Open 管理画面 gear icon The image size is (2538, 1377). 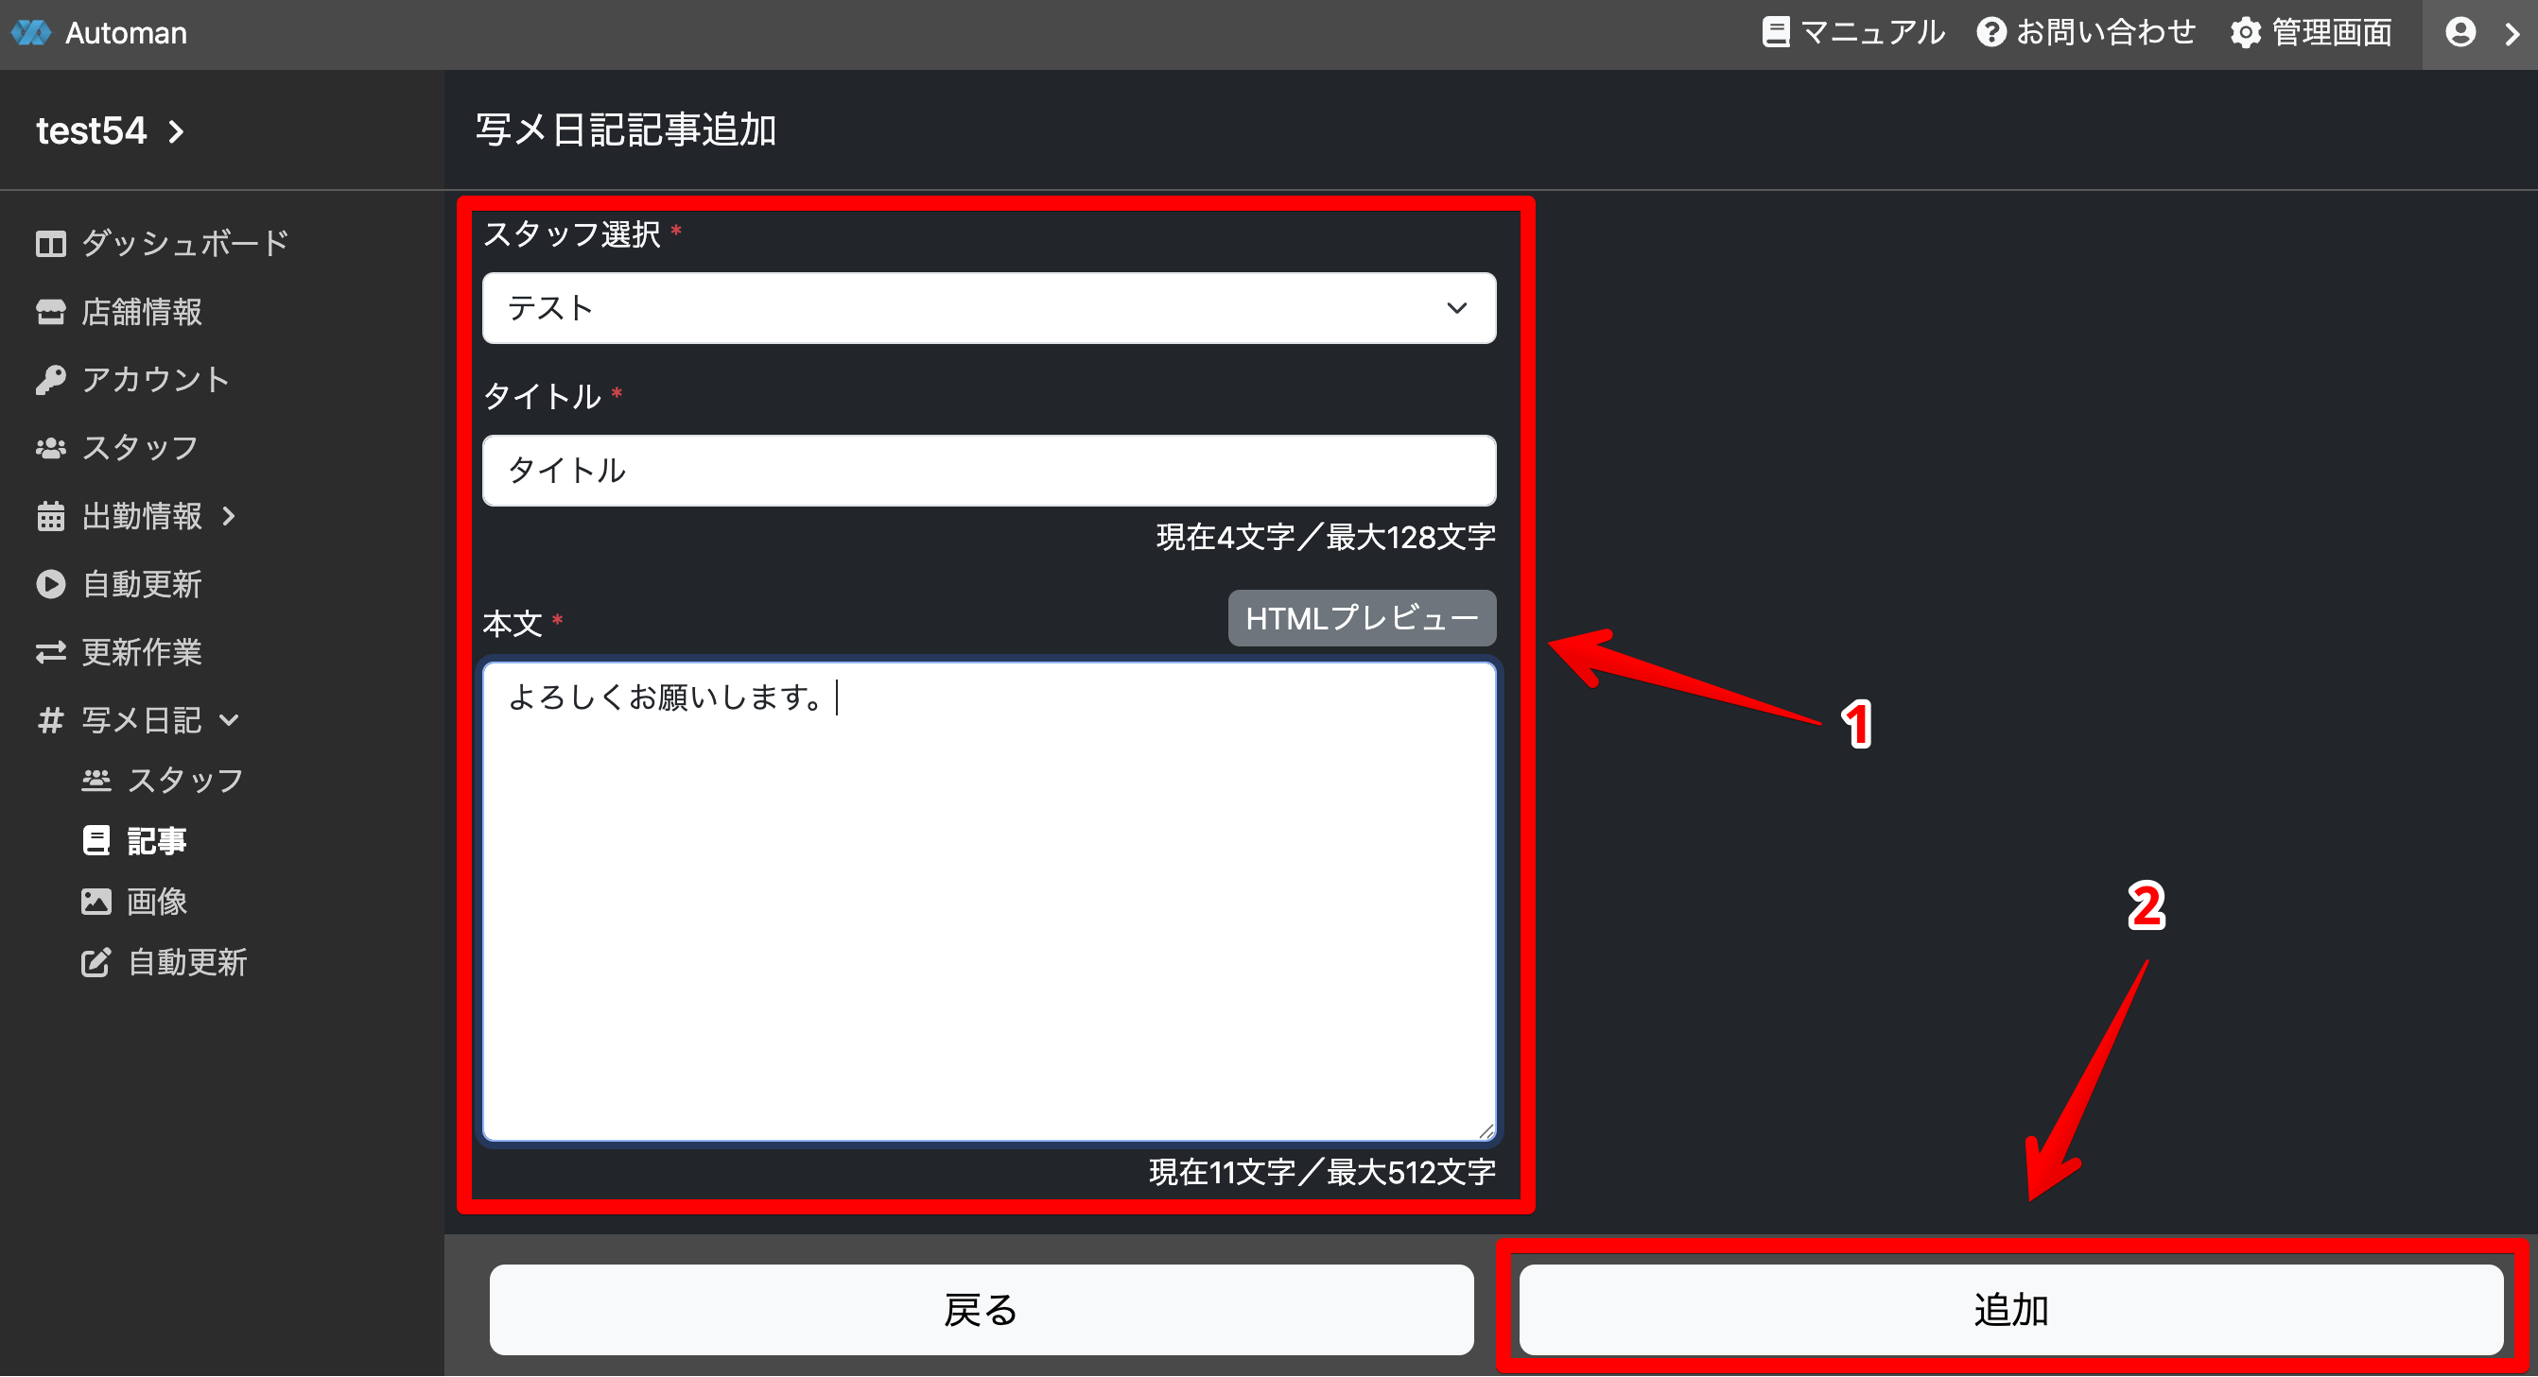click(x=2246, y=32)
